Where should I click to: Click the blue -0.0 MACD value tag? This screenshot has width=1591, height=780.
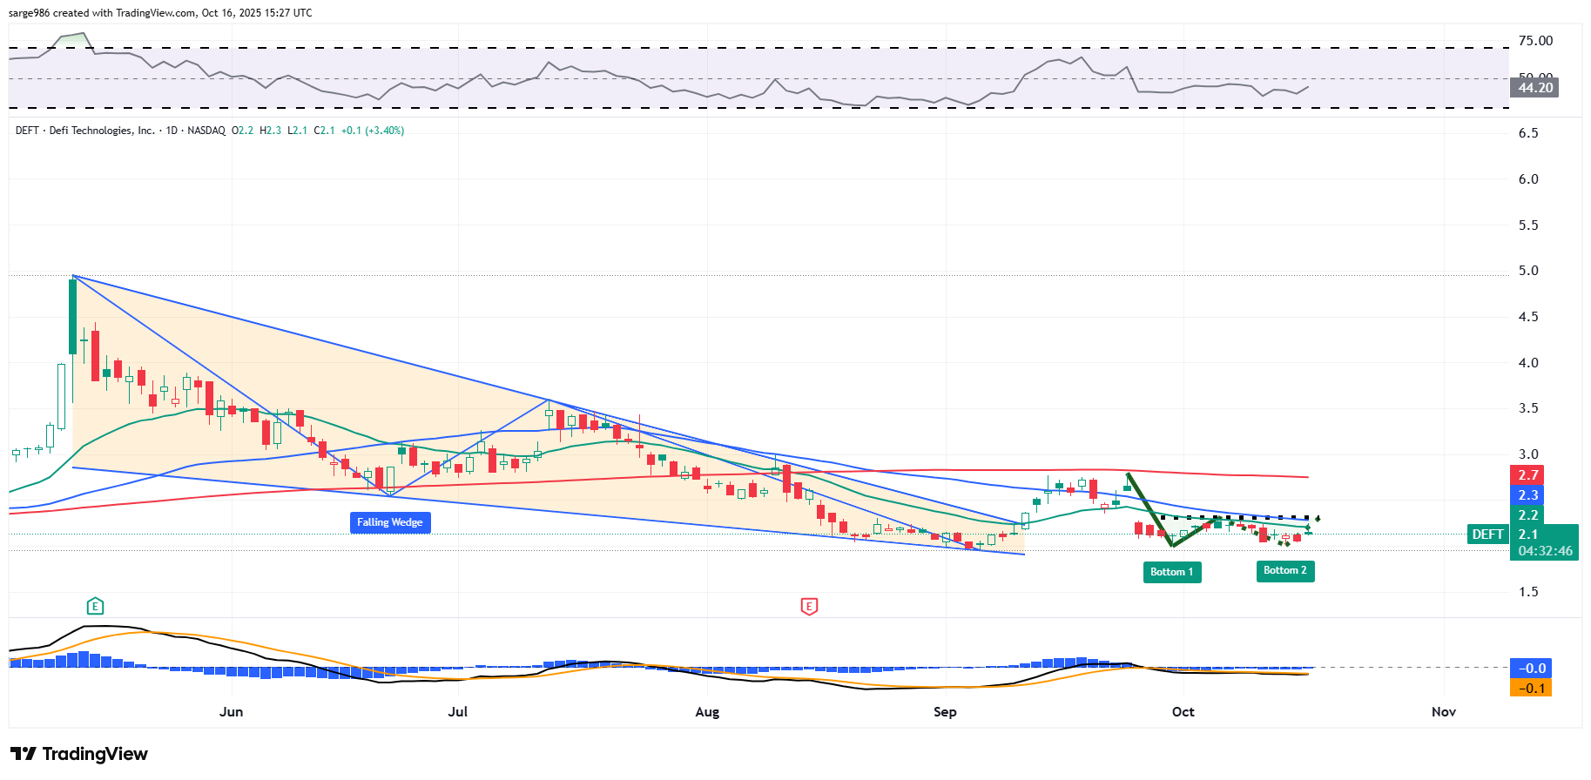tap(1532, 669)
